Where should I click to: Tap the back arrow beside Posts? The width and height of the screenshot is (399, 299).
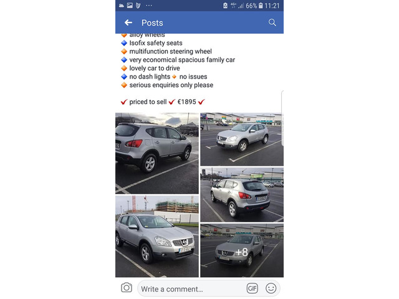128,22
